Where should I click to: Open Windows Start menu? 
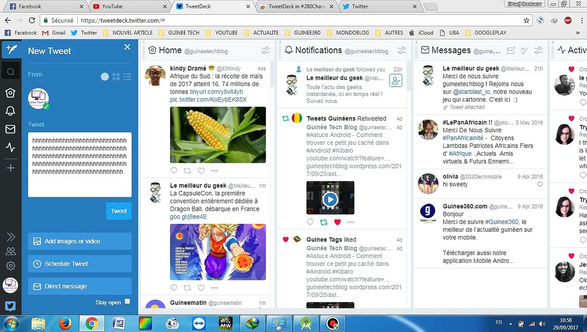(10, 323)
